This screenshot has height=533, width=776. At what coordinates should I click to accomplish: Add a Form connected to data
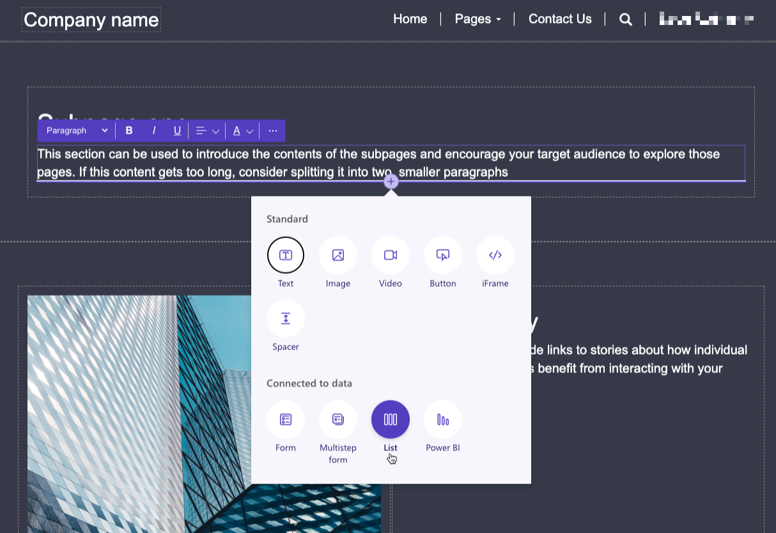click(286, 419)
